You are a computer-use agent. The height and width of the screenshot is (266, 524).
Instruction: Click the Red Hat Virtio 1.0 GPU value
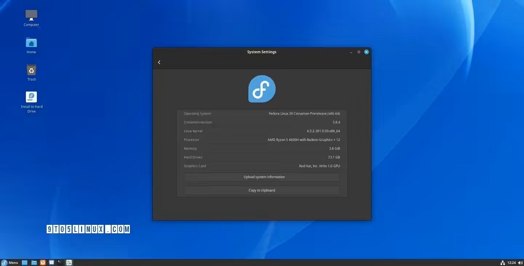click(x=320, y=166)
